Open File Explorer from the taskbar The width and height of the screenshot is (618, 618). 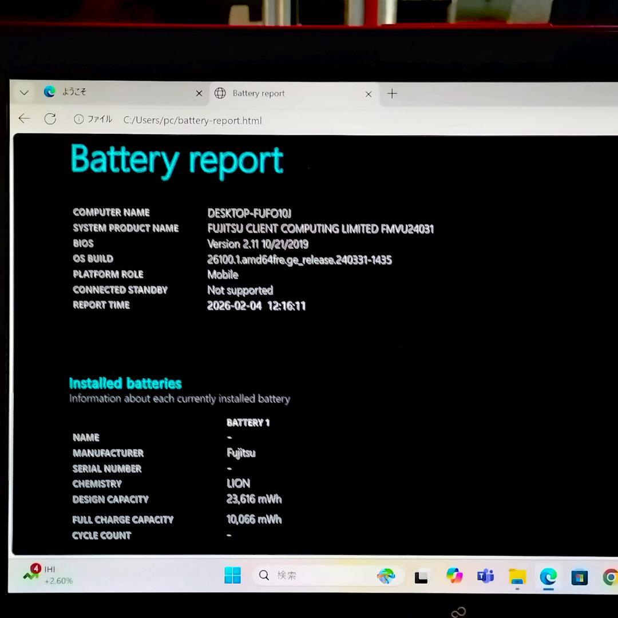(x=517, y=575)
